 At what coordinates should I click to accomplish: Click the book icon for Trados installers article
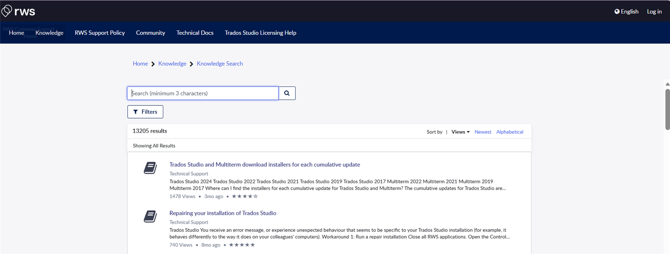tap(150, 168)
